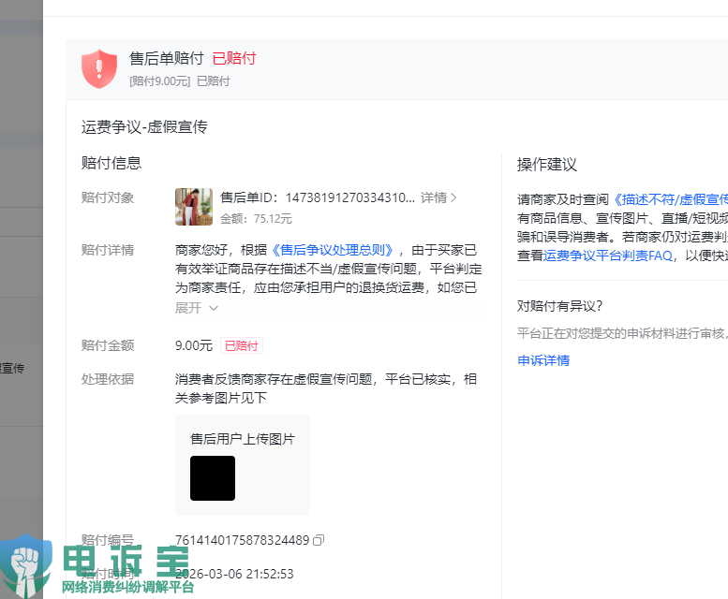Click the 运费争议-虚假宣传 heading
This screenshot has width=728, height=599.
click(x=144, y=126)
